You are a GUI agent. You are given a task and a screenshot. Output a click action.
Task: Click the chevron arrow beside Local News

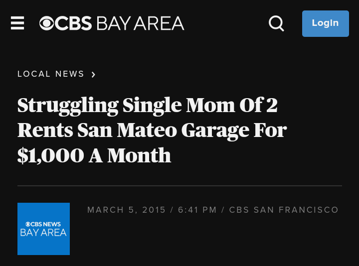coord(93,75)
